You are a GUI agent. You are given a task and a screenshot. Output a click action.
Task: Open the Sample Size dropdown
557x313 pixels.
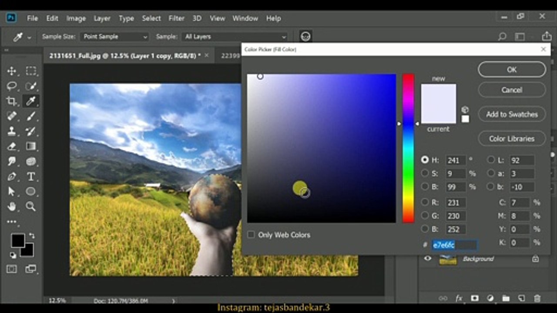coord(115,37)
